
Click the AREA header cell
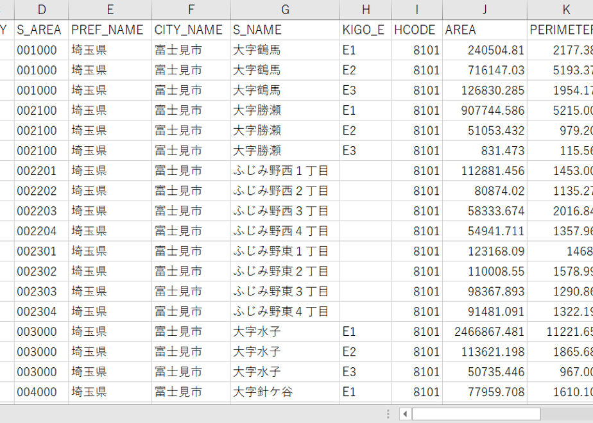pos(485,30)
